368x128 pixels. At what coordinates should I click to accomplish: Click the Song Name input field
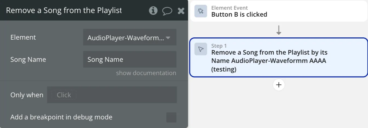point(130,59)
